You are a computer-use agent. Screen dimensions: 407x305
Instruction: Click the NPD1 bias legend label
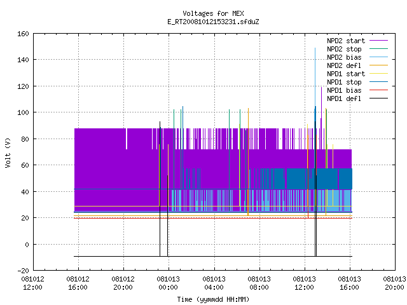(x=344, y=90)
